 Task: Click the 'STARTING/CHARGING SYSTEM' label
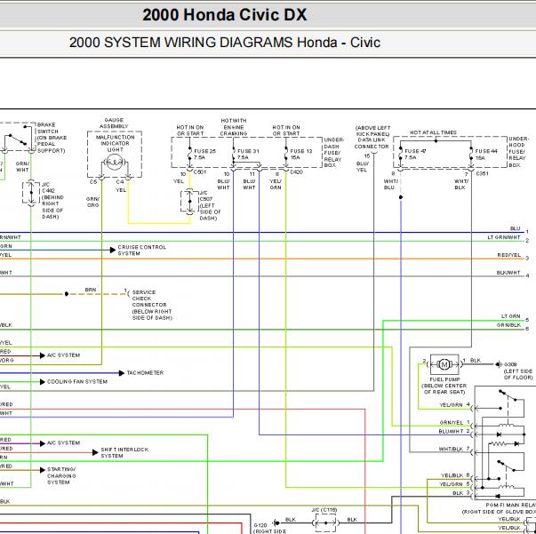pyautogui.click(x=61, y=476)
